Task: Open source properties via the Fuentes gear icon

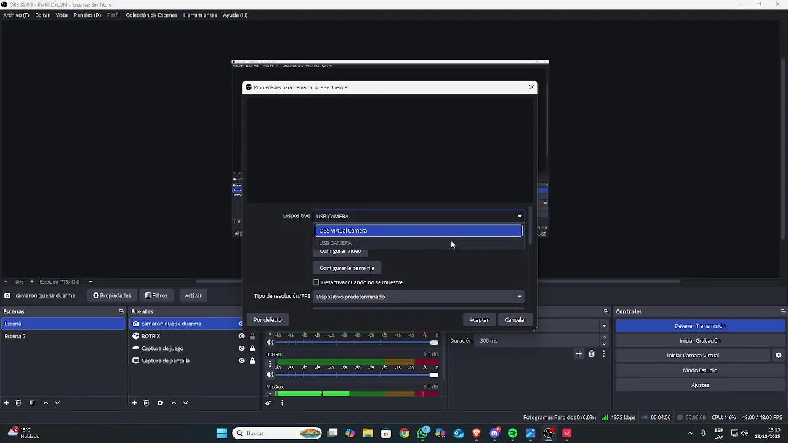Action: (x=160, y=403)
